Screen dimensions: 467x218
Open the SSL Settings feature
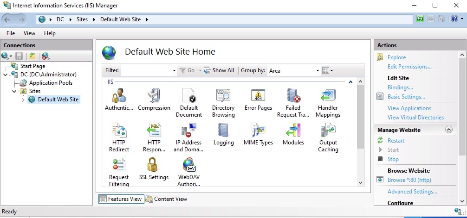click(154, 166)
